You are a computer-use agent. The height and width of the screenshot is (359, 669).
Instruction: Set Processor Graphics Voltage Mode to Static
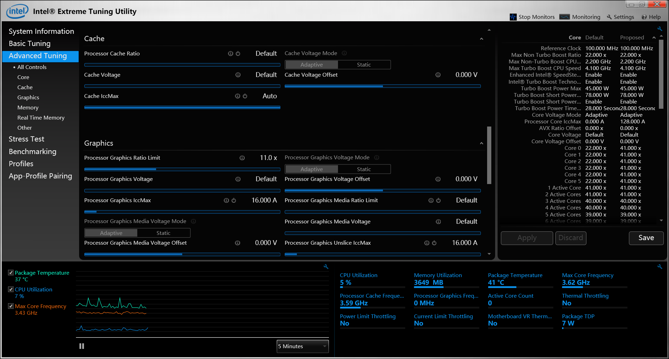[x=364, y=169]
